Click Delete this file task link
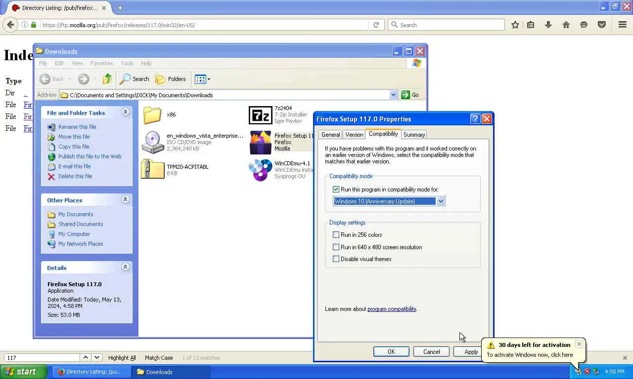The width and height of the screenshot is (633, 379). (x=75, y=176)
